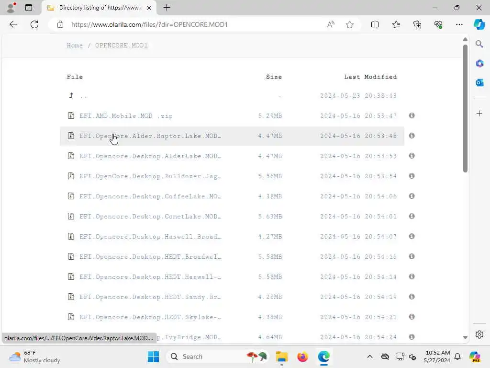The height and width of the screenshot is (368, 490).
Task: Show info for HEDT.Broadwel file
Action: [412, 256]
